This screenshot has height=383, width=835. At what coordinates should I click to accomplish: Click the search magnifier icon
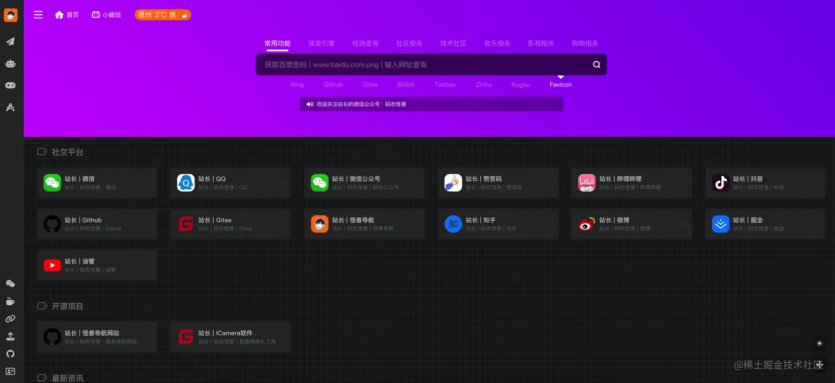click(596, 64)
